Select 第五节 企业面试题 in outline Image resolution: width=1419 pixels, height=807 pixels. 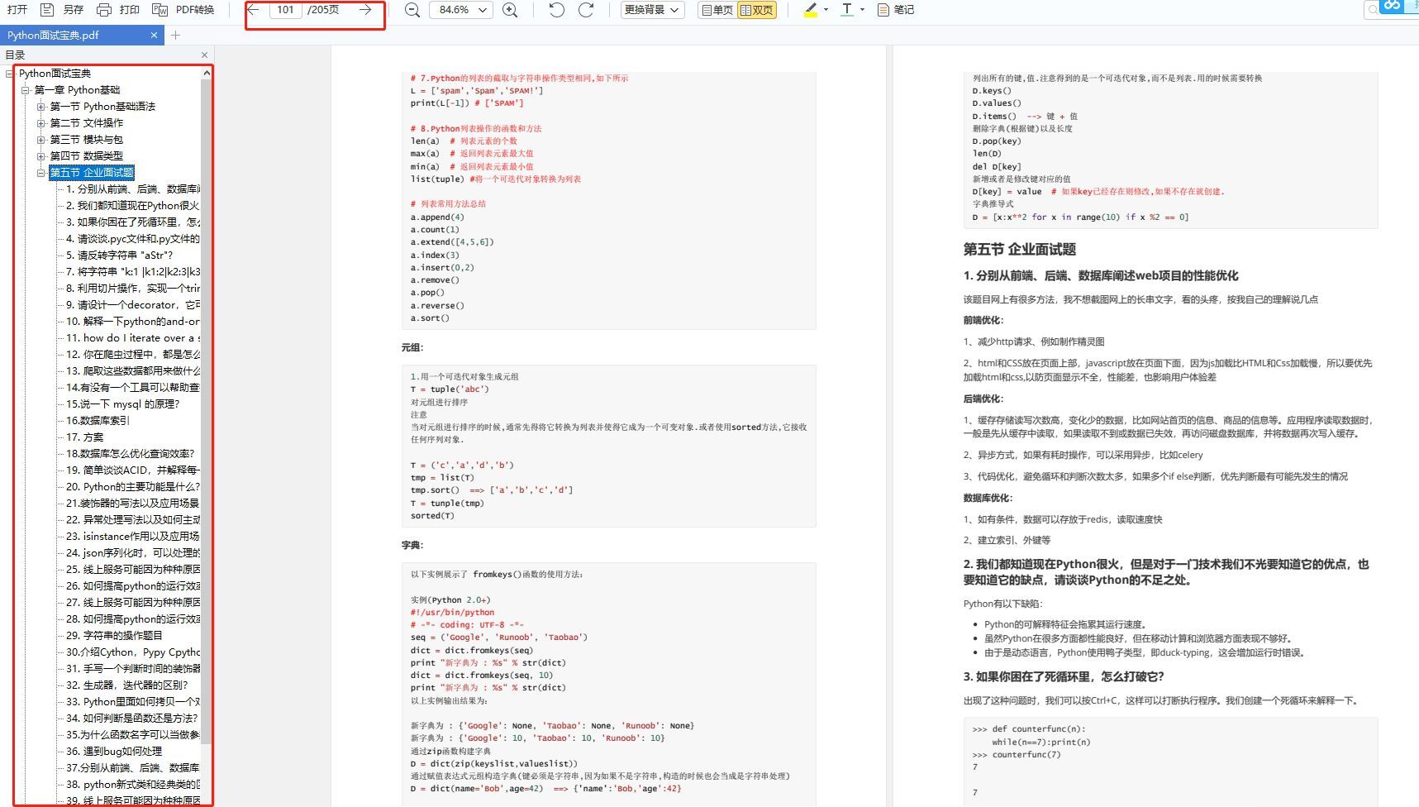(92, 173)
